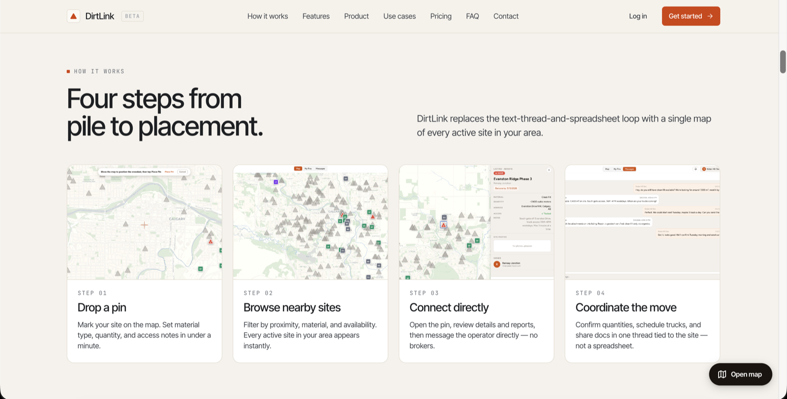Open the Contact nav link
The width and height of the screenshot is (787, 399).
click(x=506, y=16)
